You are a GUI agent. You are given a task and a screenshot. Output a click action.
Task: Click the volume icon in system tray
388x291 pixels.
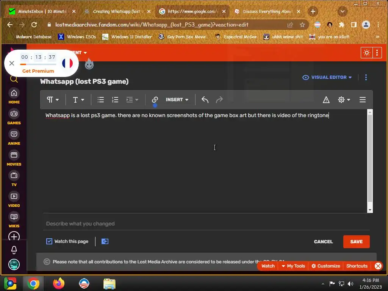[350, 283]
